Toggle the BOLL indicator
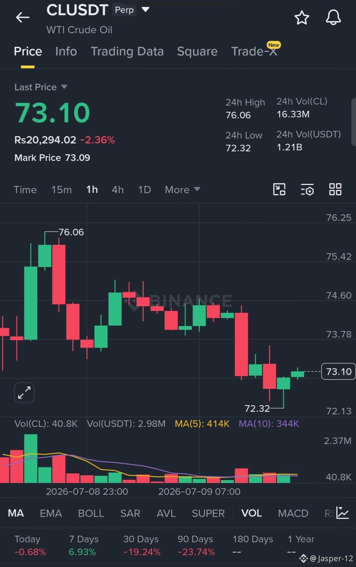 tap(91, 513)
